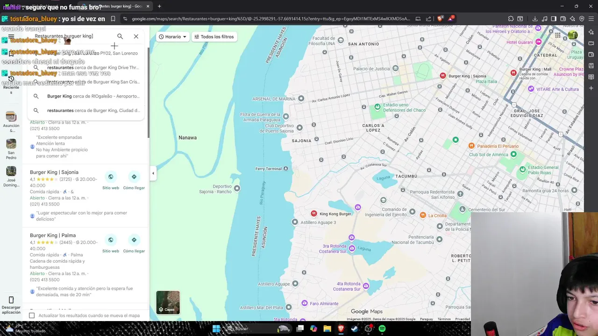Click the search magnifier in Maps search box
The image size is (598, 336).
click(120, 36)
